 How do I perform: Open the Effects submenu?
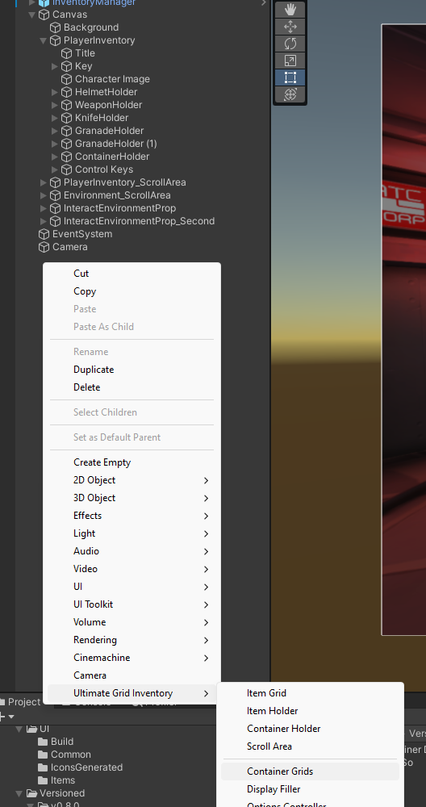(132, 516)
